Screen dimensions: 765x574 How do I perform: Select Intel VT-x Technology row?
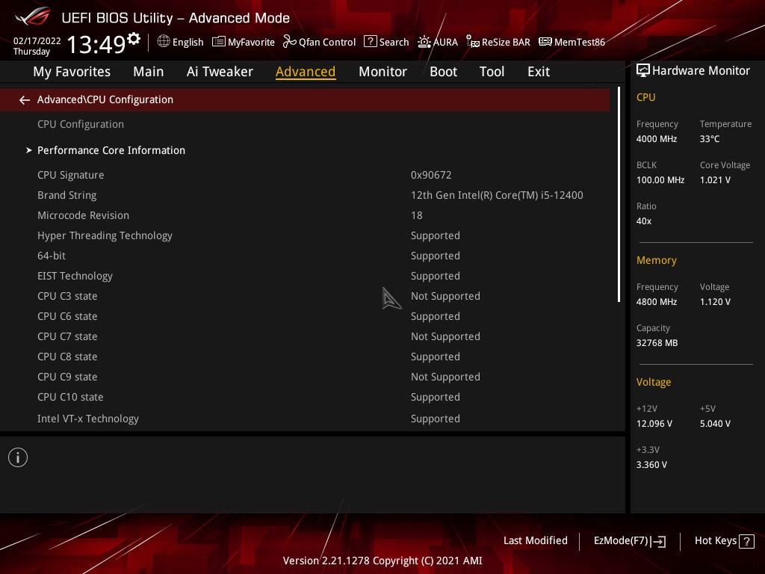point(305,419)
